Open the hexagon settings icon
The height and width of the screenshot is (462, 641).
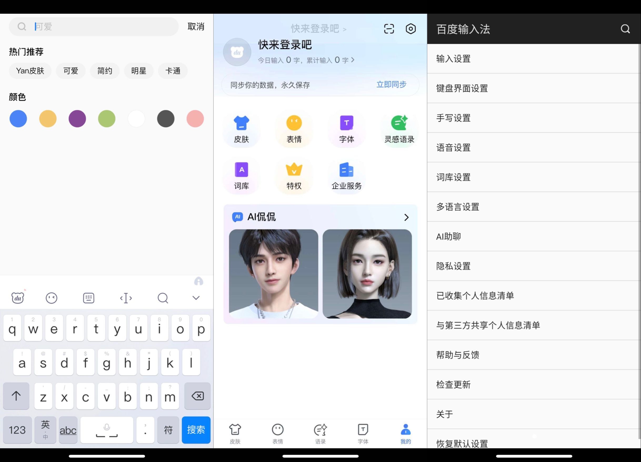click(410, 29)
